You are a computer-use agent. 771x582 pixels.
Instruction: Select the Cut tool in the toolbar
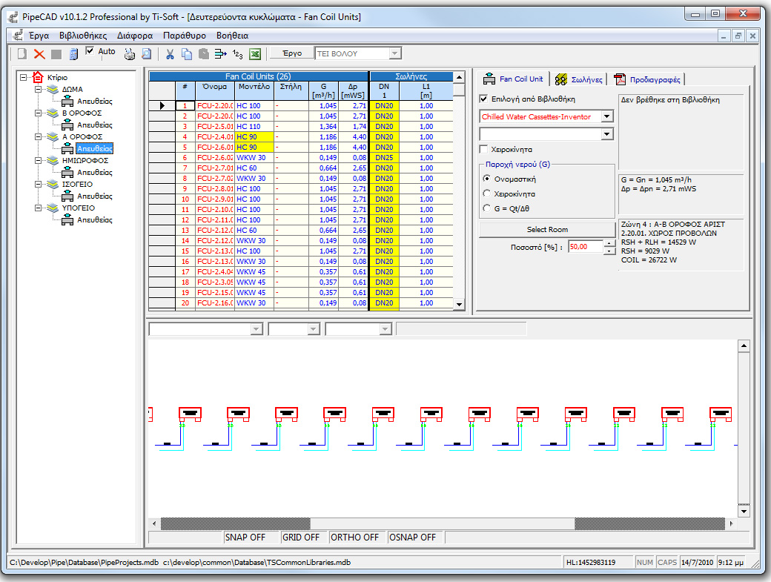171,53
